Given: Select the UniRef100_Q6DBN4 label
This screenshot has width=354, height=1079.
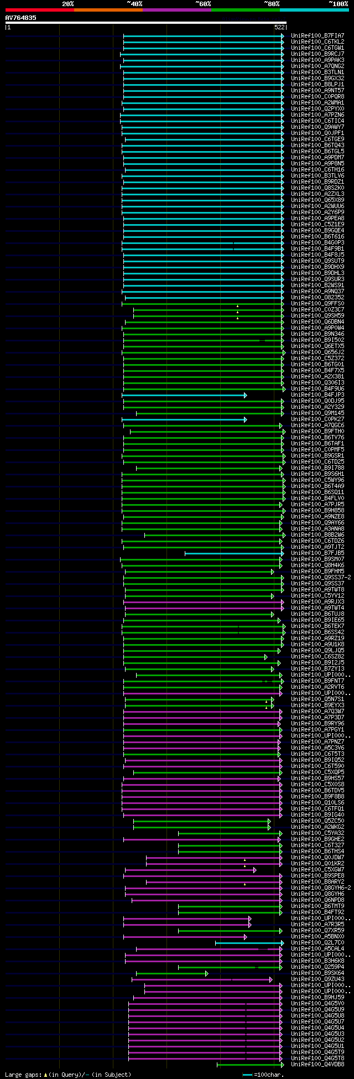Looking at the screenshot, I should coord(317,321).
